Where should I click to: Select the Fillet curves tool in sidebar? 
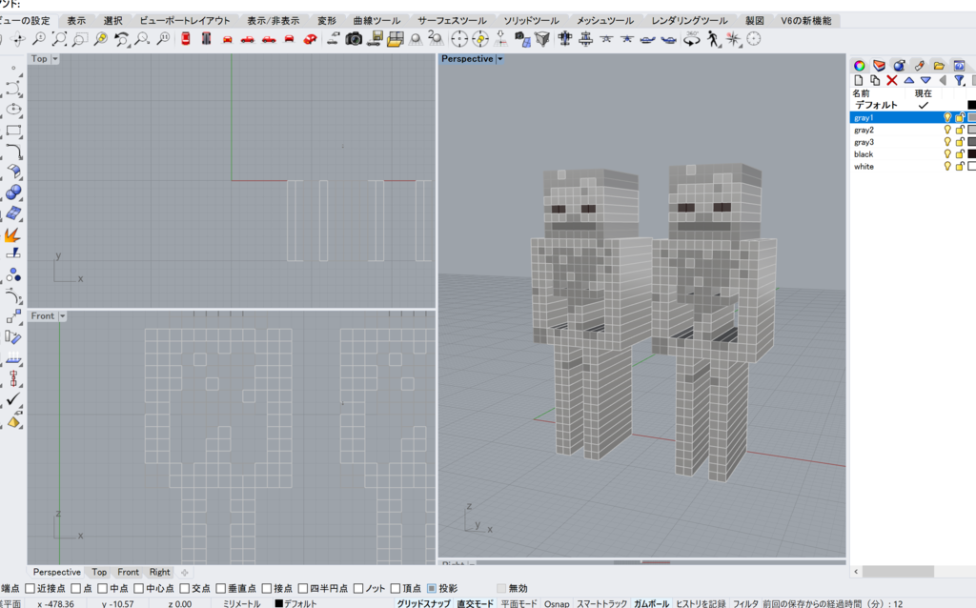click(13, 152)
